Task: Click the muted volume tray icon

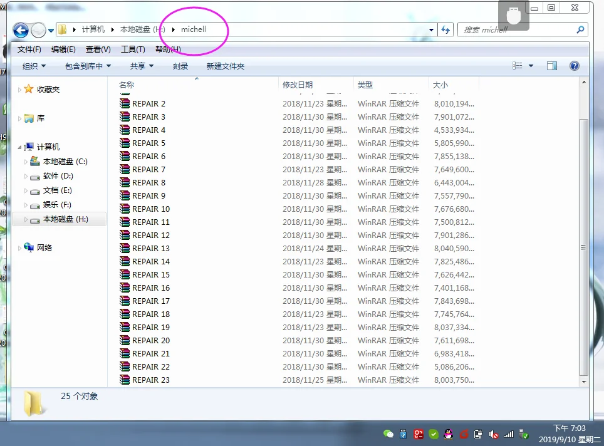Action: coord(494,435)
